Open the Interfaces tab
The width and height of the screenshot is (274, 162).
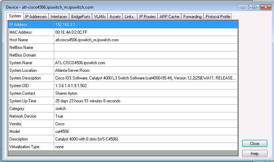tap(59, 17)
